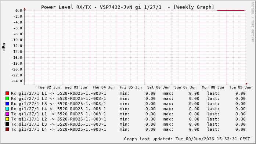Image resolution: width=256 pixels, height=144 pixels.
Task: Click x-axis label 'Wed 03 Jun'
Action: [76, 87]
